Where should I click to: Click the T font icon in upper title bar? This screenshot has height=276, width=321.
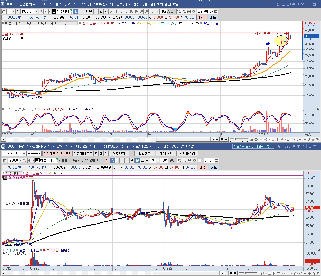pyautogui.click(x=298, y=4)
